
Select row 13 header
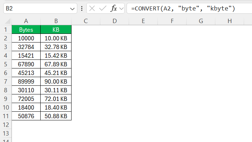pos(6,133)
